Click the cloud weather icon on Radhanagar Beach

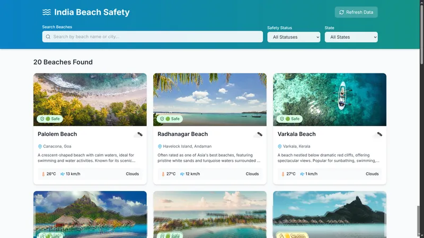pos(258,134)
